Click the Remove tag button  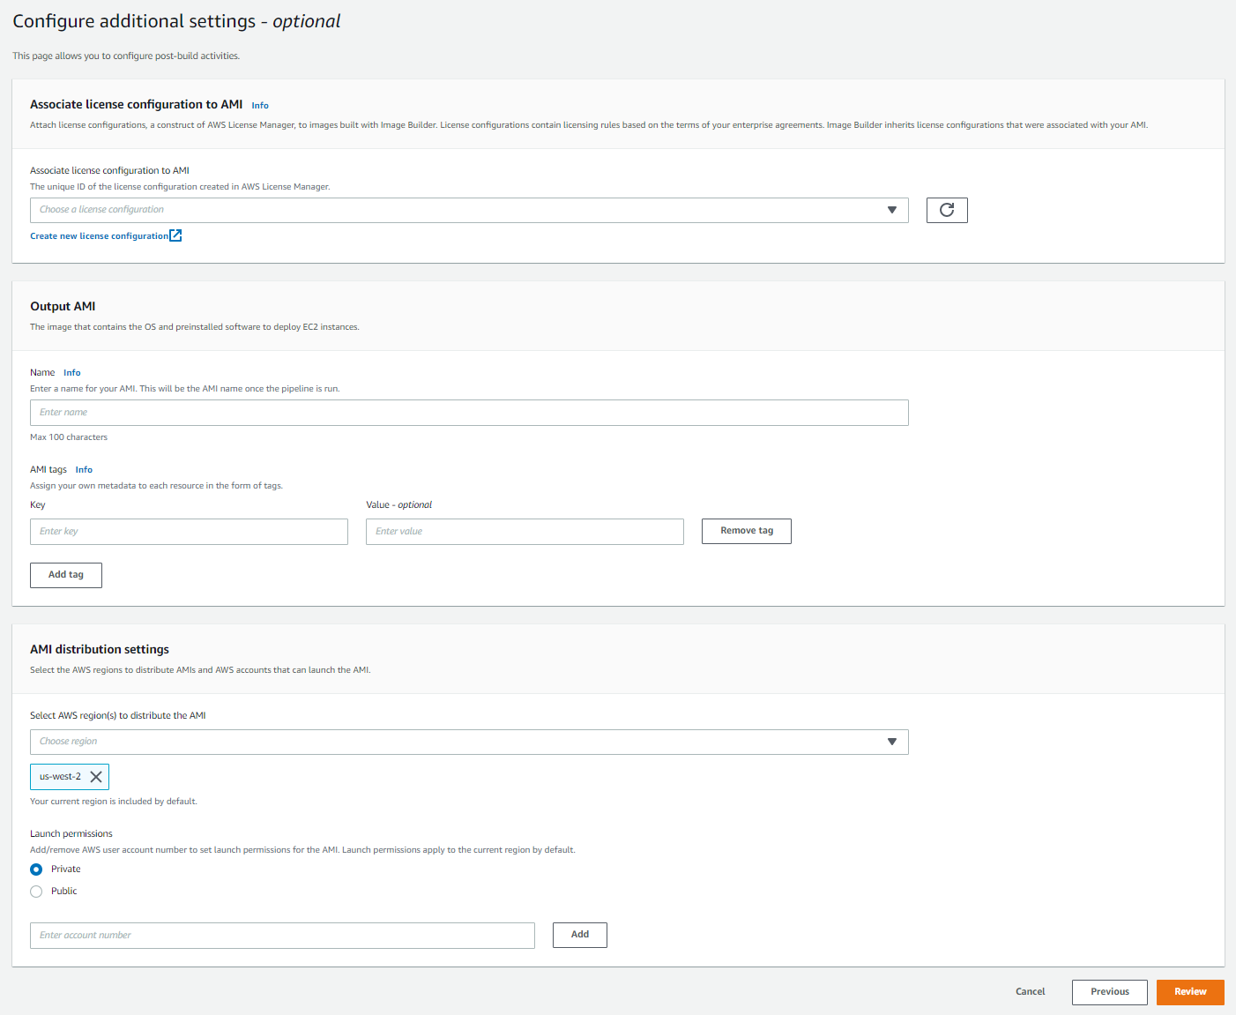[746, 531]
